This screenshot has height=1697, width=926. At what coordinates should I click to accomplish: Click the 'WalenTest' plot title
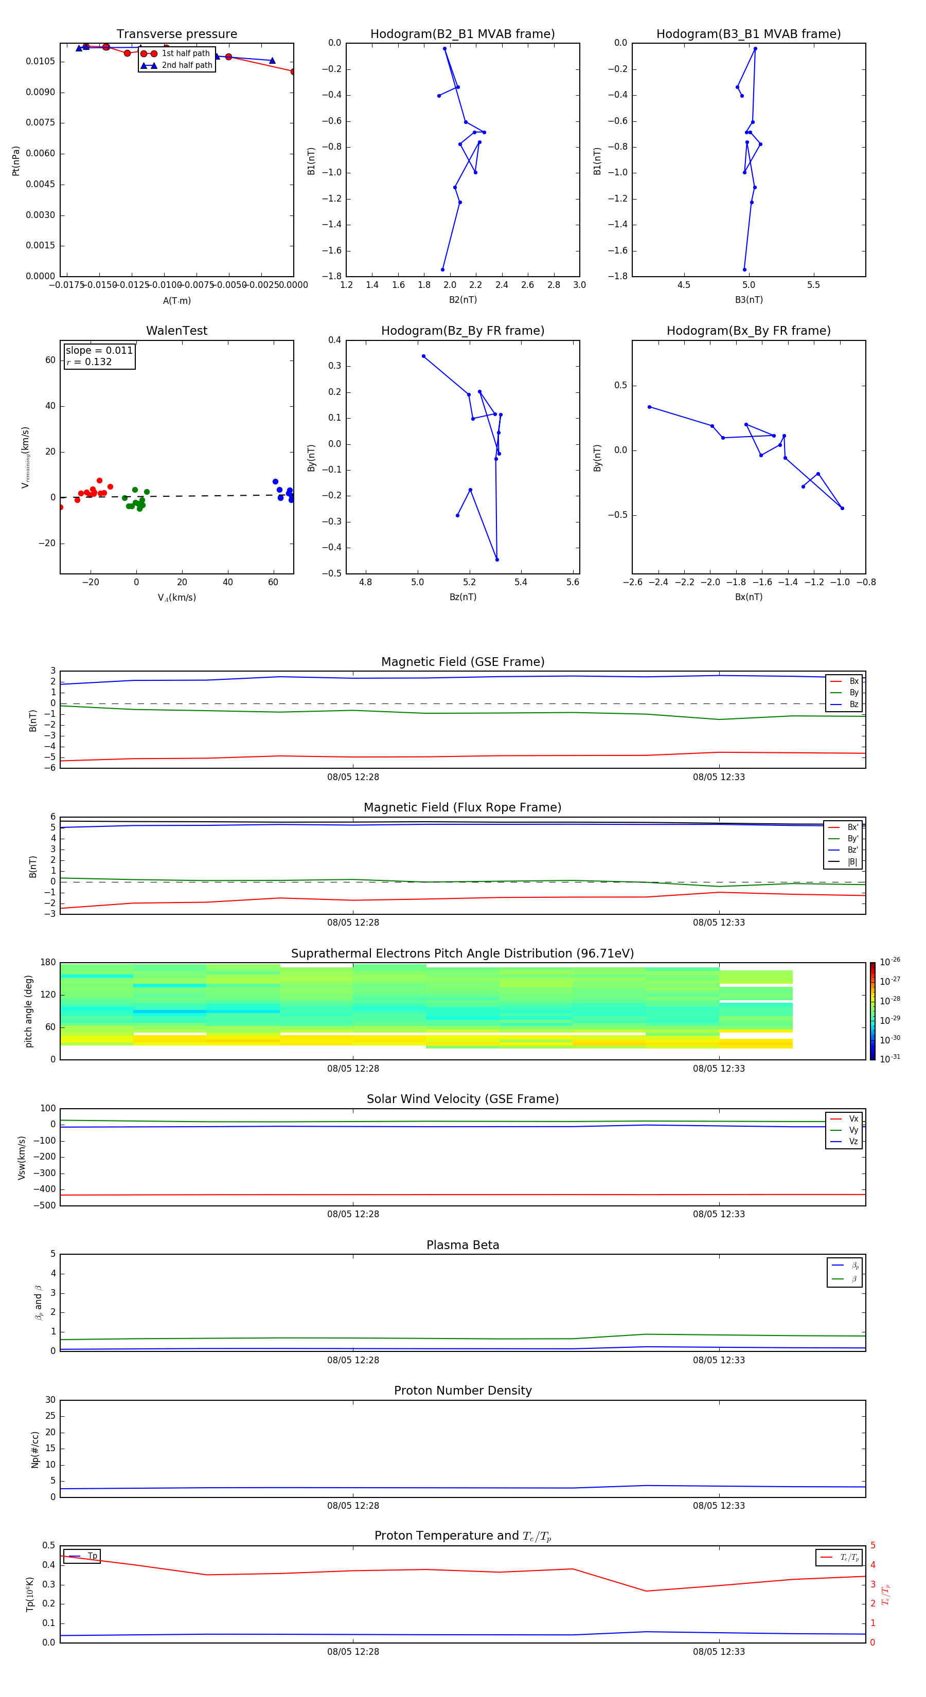(x=176, y=331)
